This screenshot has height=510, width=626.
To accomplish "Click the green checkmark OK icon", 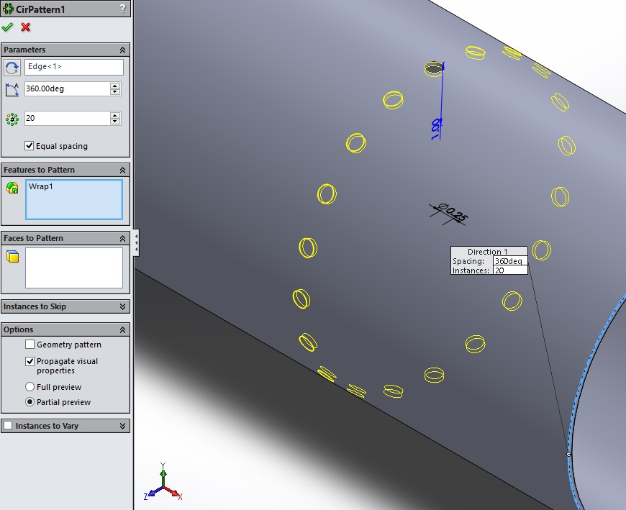I will pos(8,27).
